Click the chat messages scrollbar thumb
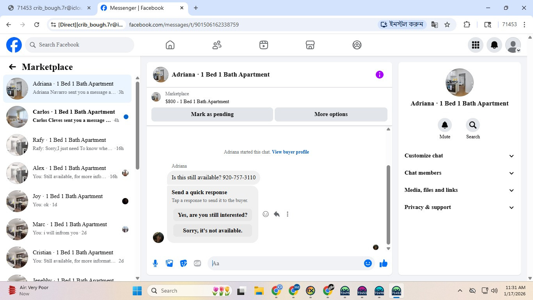This screenshot has width=533, height=300. click(388, 204)
